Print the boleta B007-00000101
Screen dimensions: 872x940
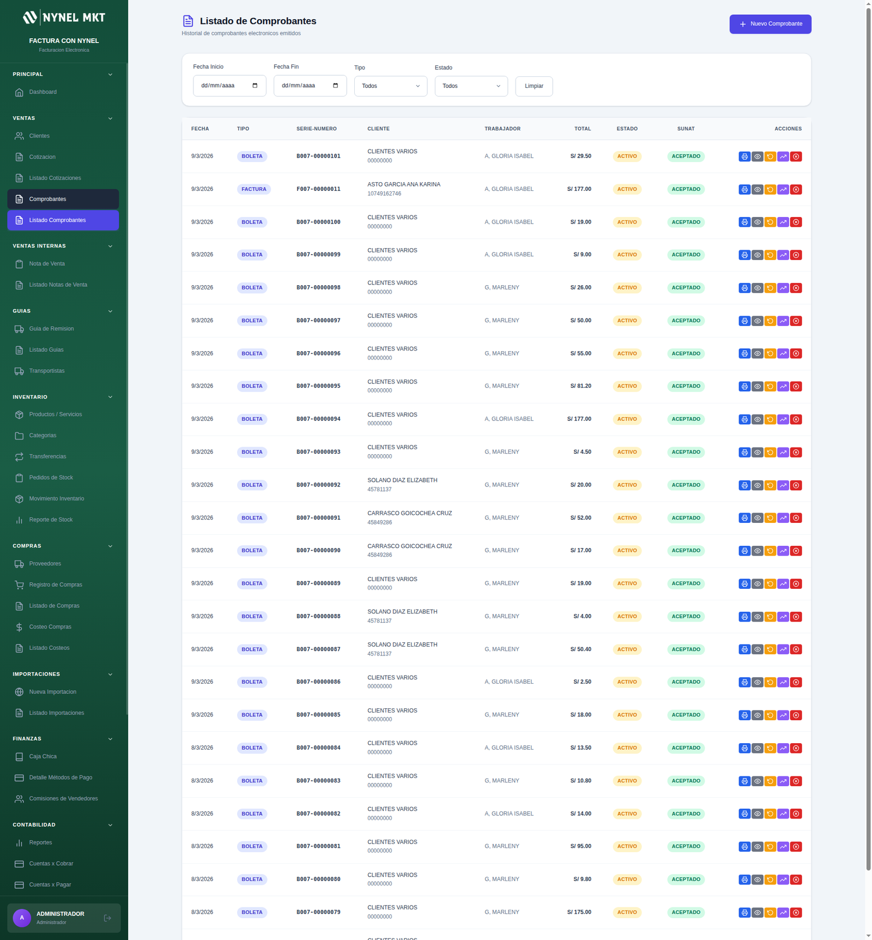coord(744,156)
